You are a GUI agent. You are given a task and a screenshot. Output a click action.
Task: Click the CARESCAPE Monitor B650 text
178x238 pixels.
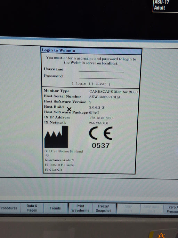113,92
